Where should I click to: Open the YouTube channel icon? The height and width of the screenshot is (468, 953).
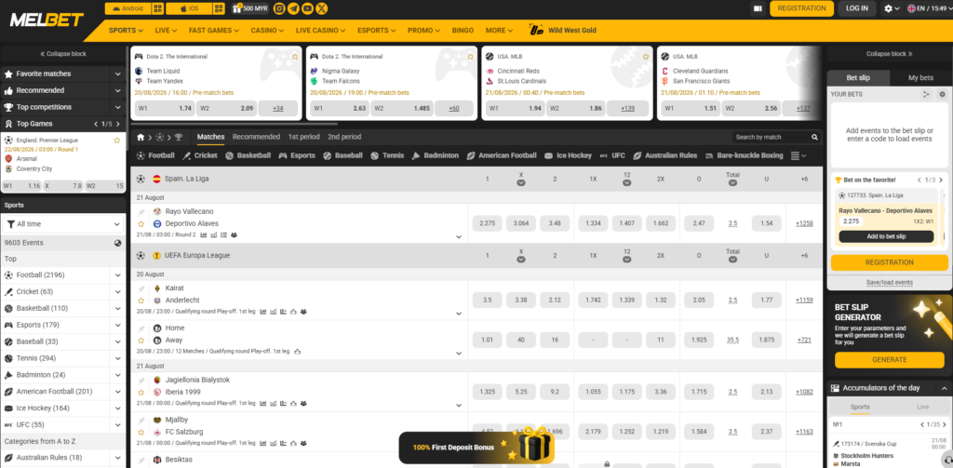click(307, 8)
